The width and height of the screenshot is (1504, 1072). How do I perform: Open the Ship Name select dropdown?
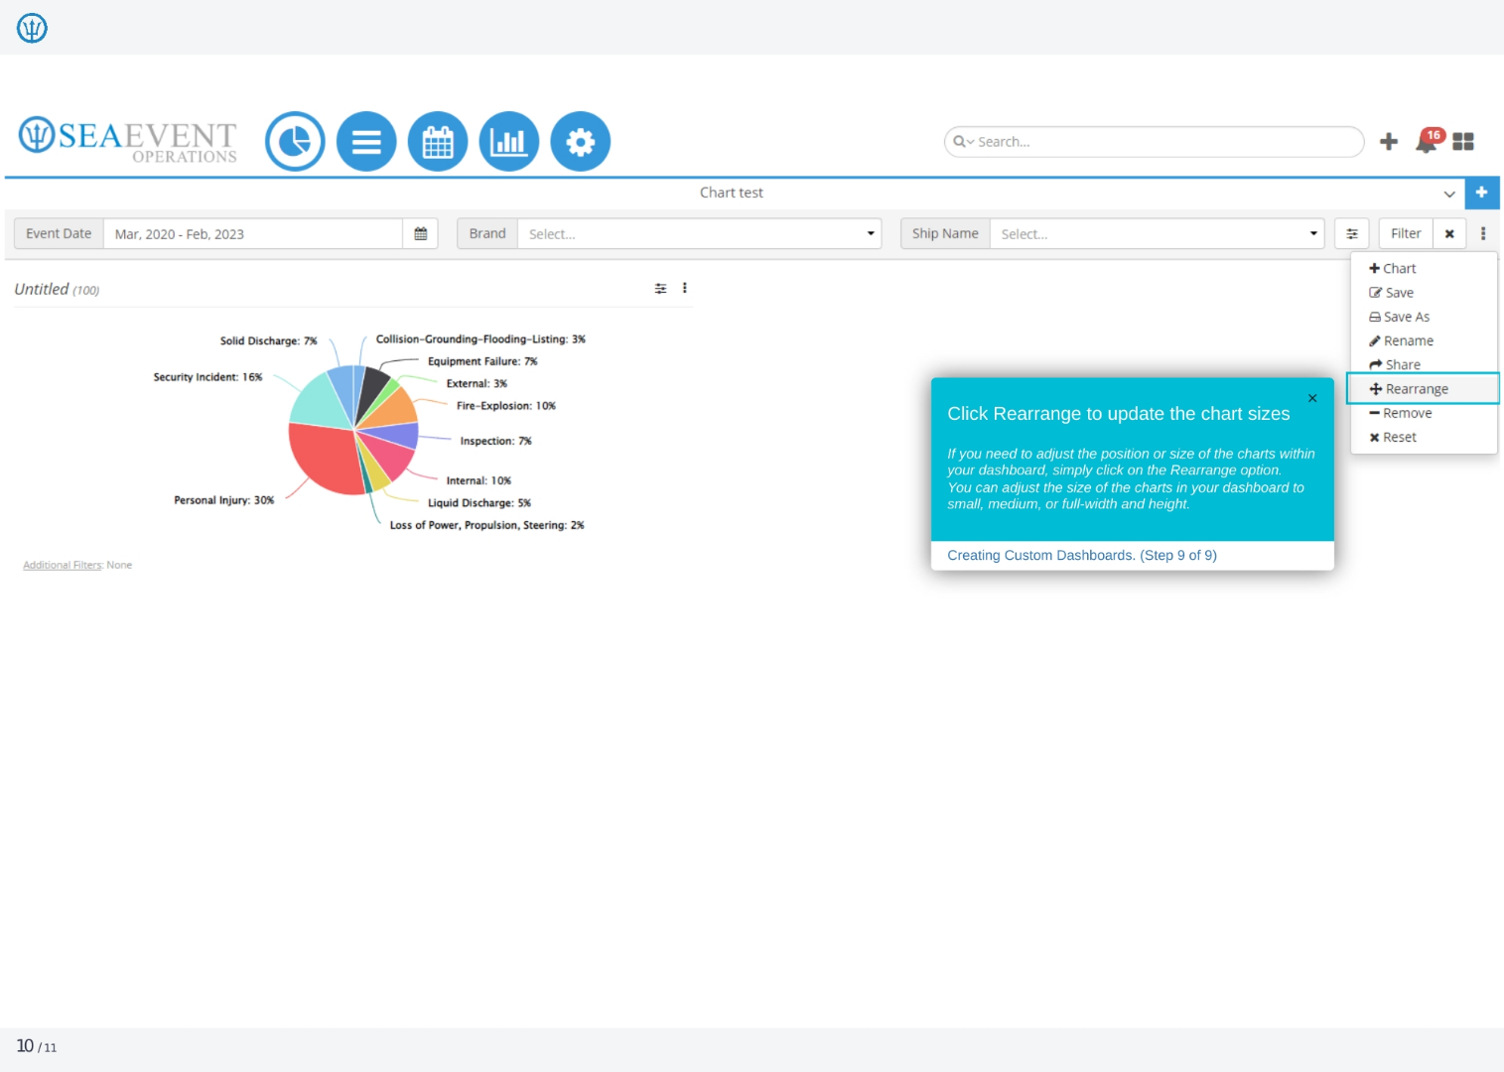1157,234
